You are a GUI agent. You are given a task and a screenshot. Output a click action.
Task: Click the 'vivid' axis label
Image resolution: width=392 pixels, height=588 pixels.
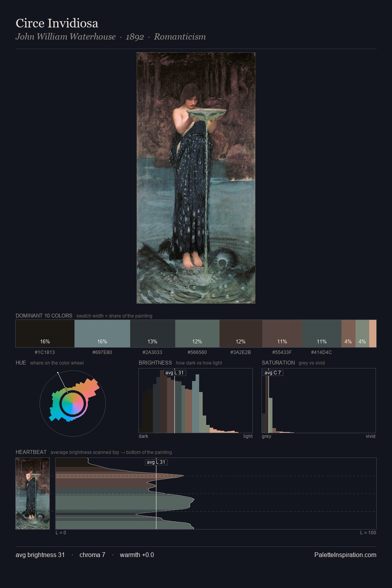click(370, 436)
